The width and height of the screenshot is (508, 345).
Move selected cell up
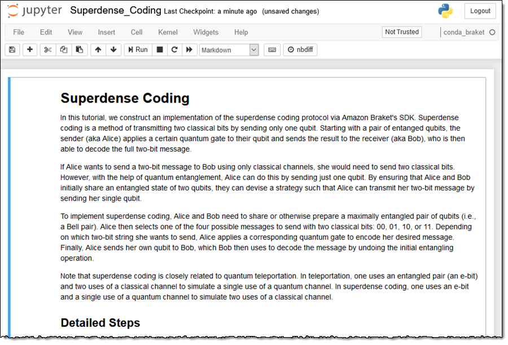point(98,50)
